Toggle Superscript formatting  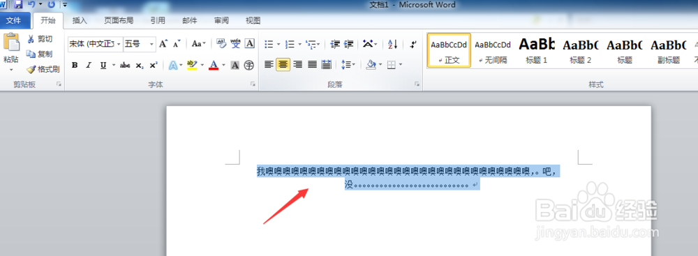(154, 66)
